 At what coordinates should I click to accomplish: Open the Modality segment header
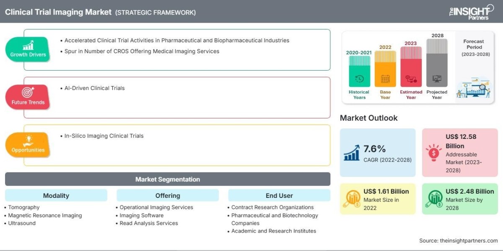pos(56,195)
